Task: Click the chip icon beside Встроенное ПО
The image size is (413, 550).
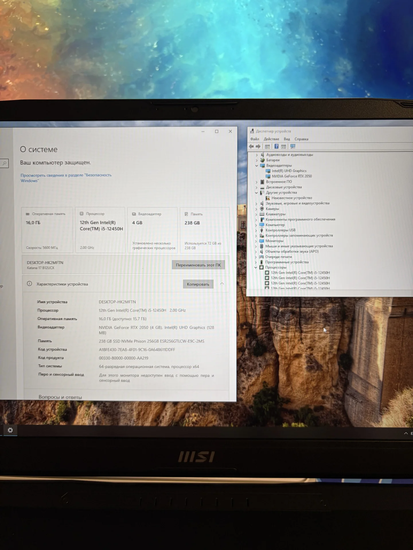Action: pyautogui.click(x=262, y=182)
